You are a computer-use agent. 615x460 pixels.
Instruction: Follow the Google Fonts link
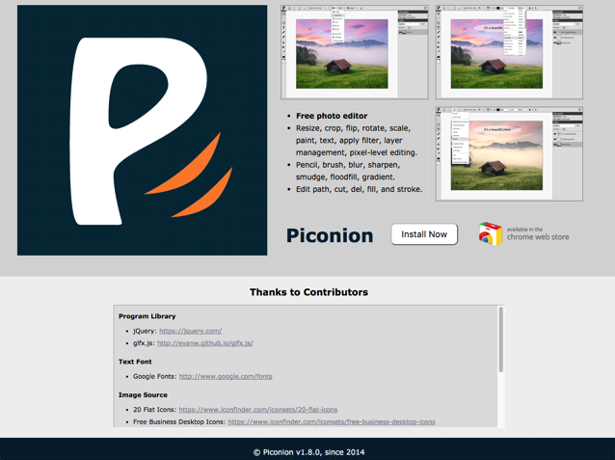point(226,376)
